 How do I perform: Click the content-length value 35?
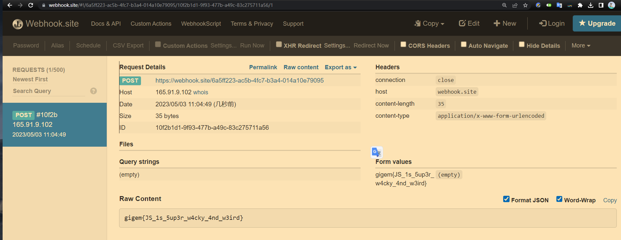[441, 104]
